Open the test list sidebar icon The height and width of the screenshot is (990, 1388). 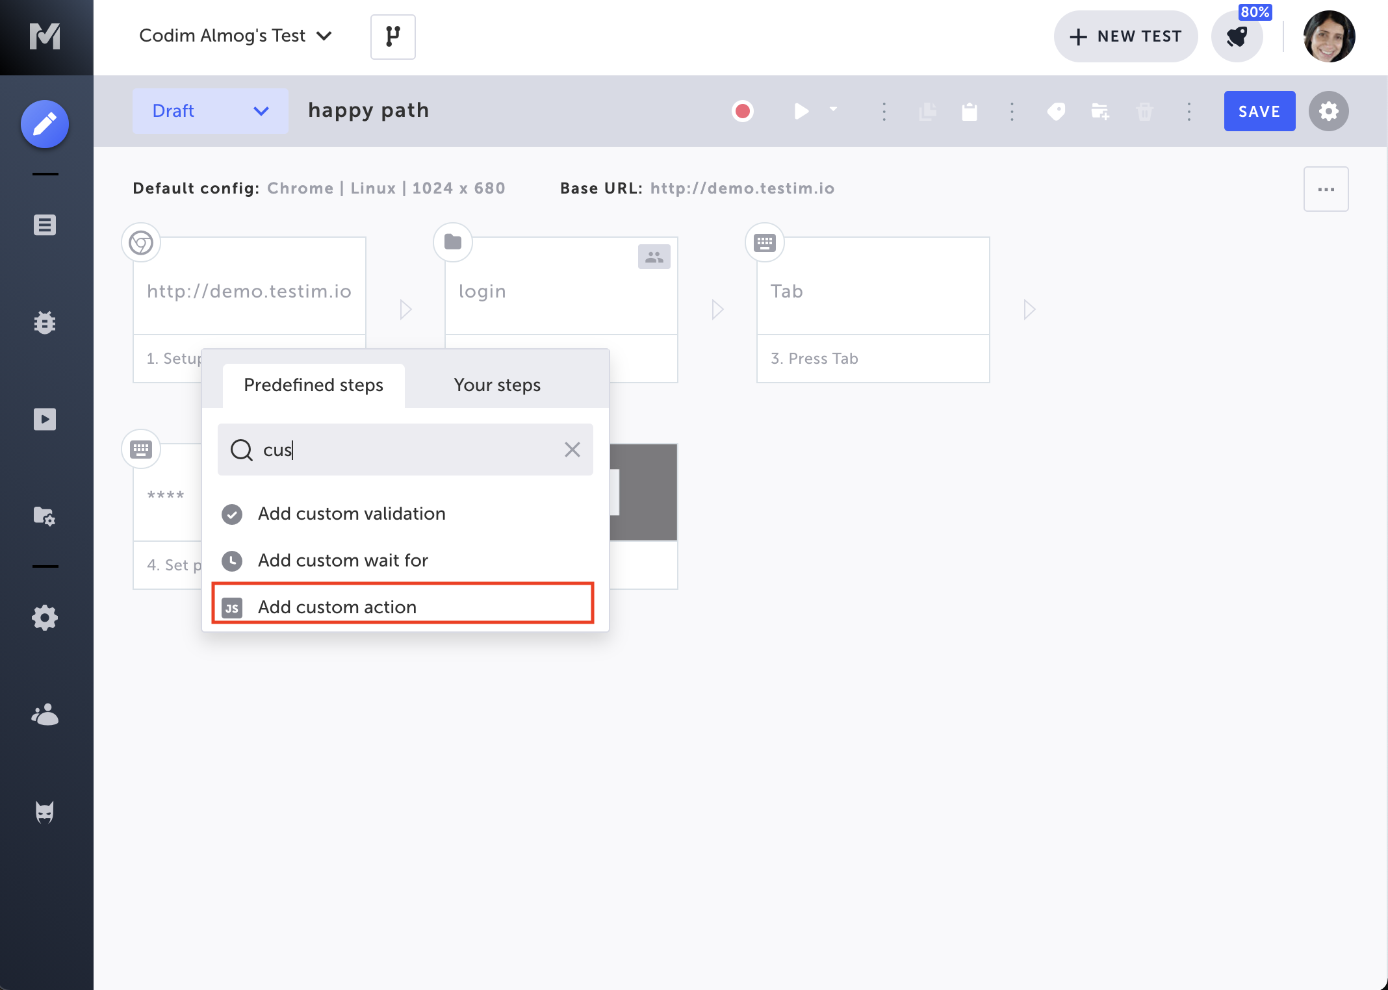point(45,225)
